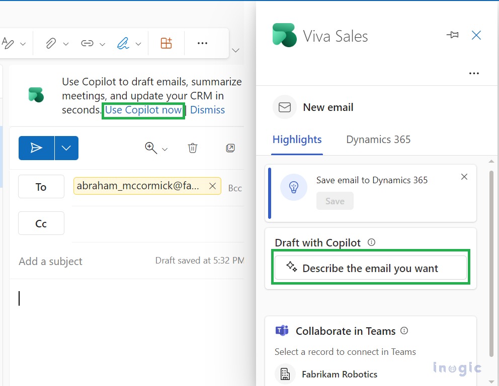
Task: Remove the abraham_mccormick recipient chip
Action: (212, 186)
